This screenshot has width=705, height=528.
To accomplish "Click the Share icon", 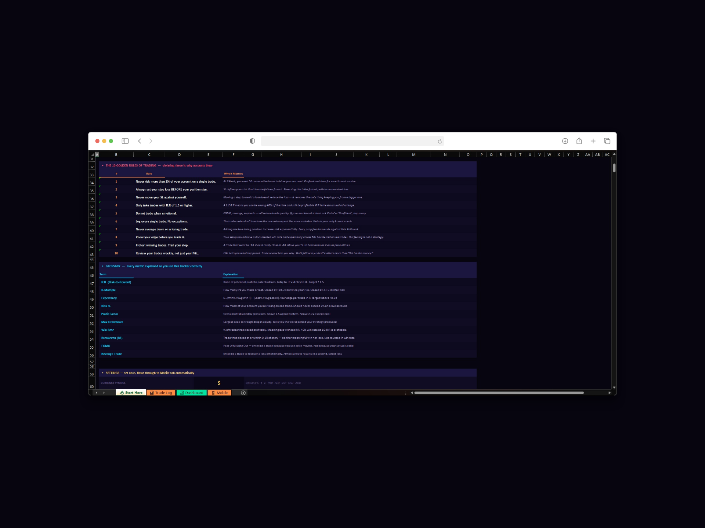I will point(579,141).
